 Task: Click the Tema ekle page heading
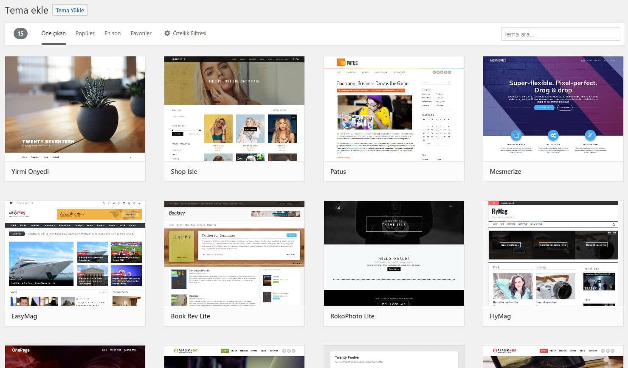point(26,10)
